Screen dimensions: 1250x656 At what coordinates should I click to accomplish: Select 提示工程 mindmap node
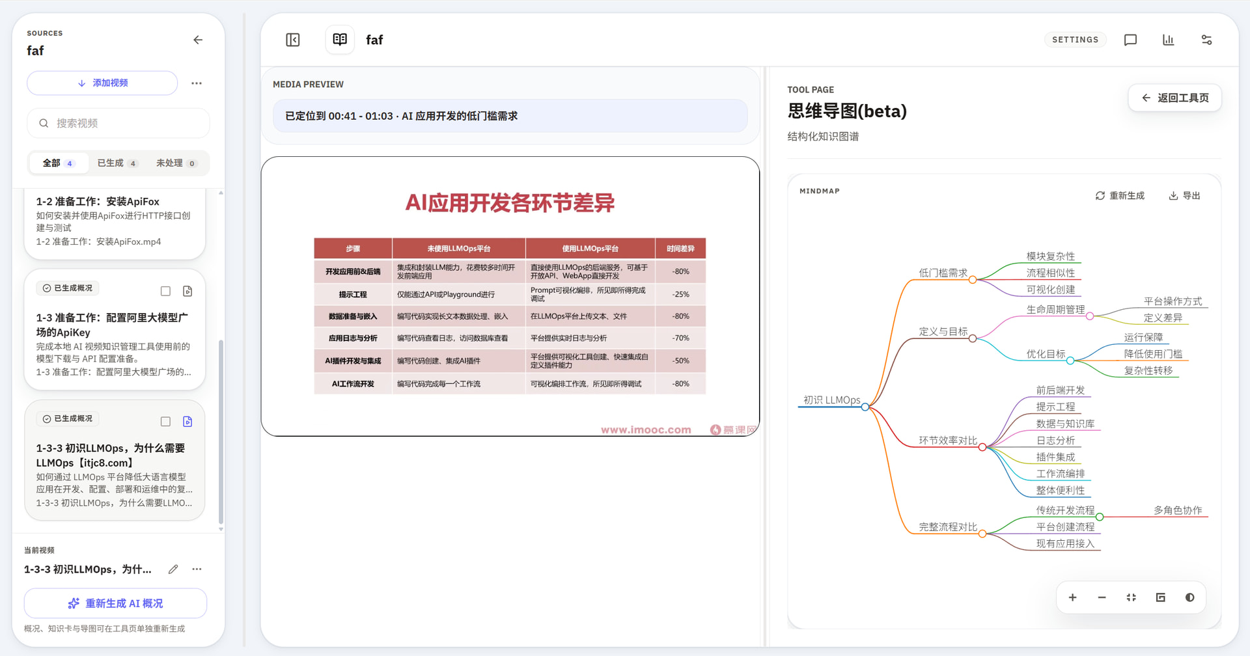tap(1055, 407)
